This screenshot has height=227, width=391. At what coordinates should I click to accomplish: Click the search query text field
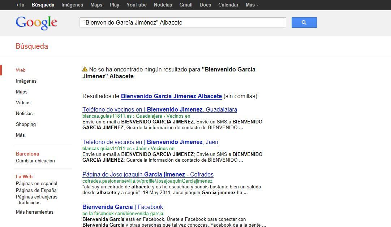182,22
